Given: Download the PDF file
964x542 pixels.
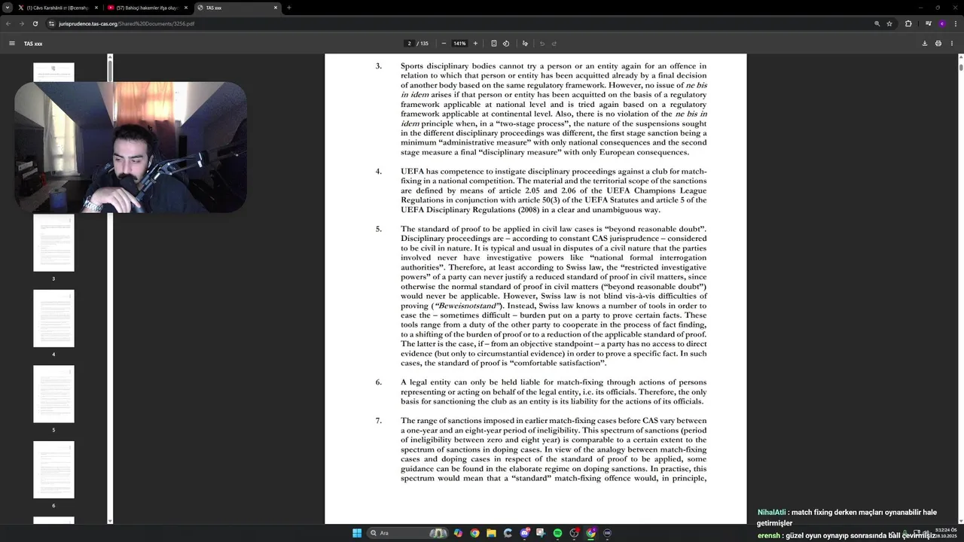Looking at the screenshot, I should click(925, 44).
